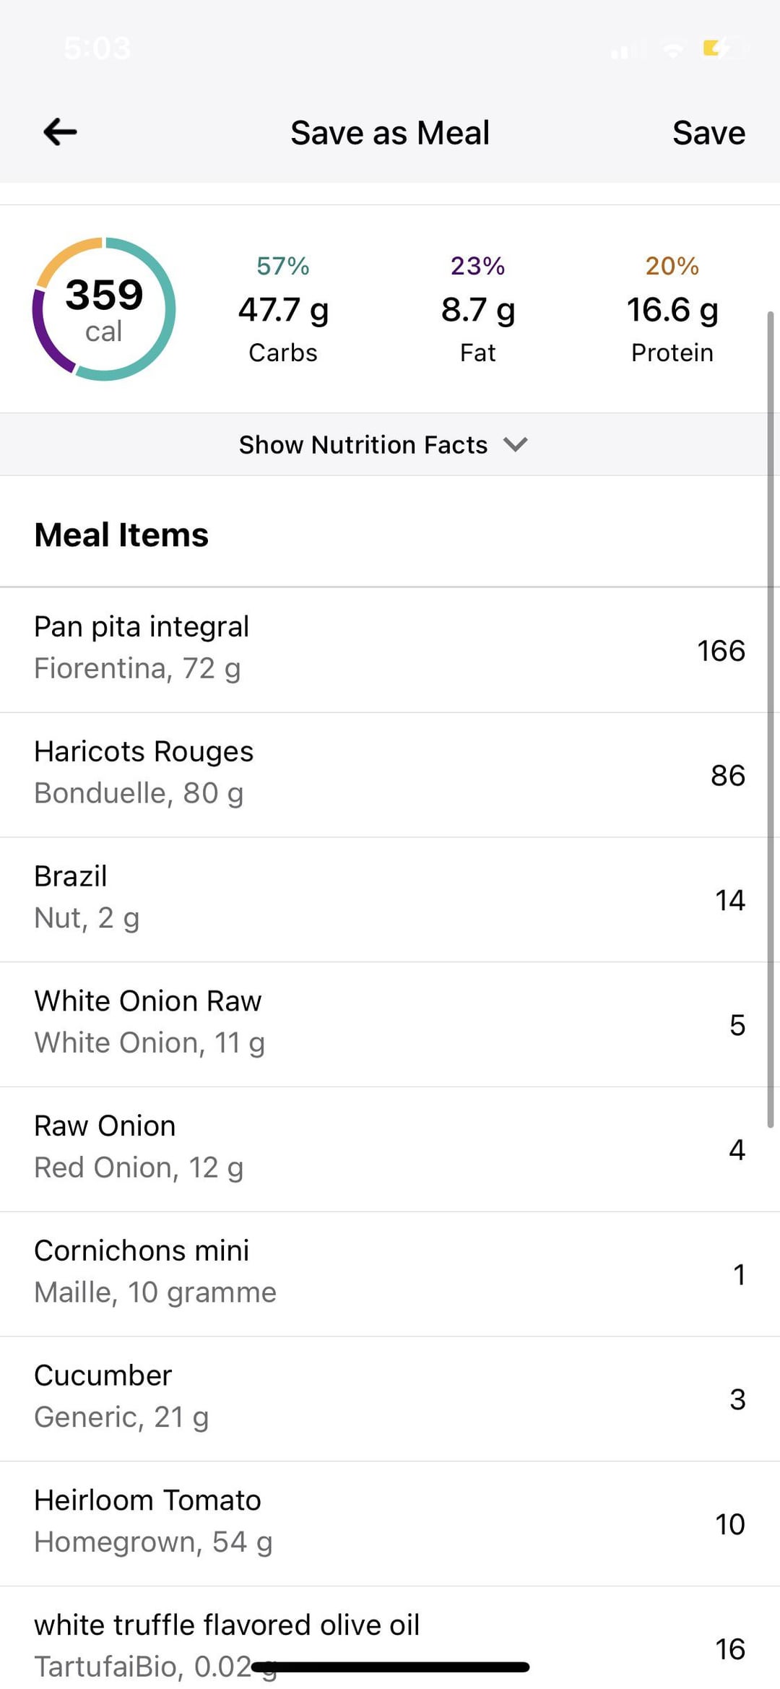Viewport: 780px width, 1689px height.
Task: Tap the Wi-Fi icon in status bar
Action: pos(673,50)
